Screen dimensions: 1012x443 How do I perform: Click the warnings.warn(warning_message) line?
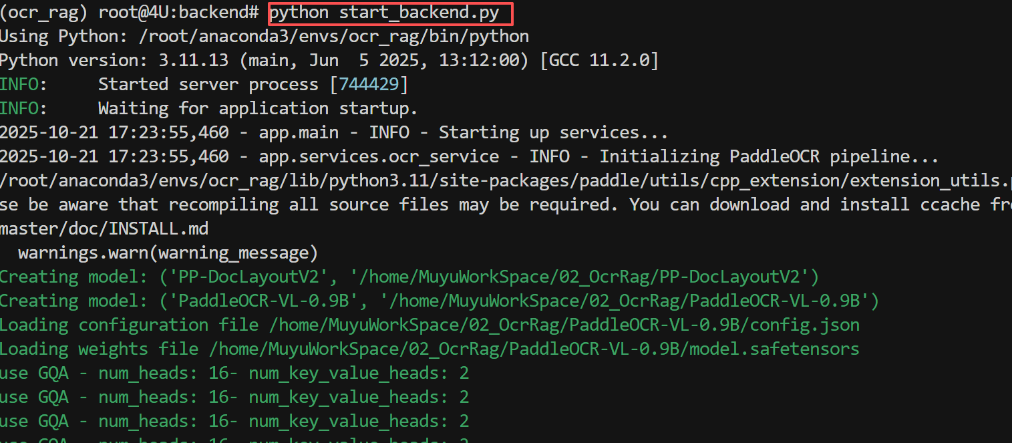pyautogui.click(x=168, y=253)
